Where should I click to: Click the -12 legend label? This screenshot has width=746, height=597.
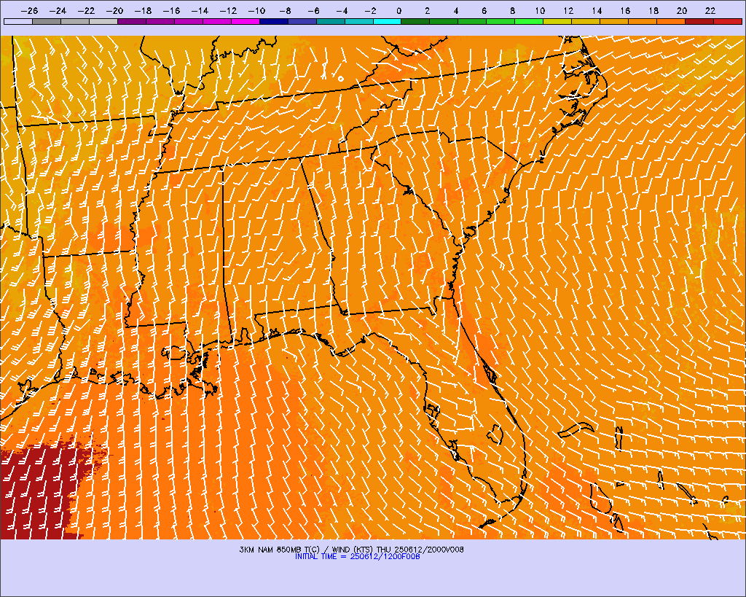[228, 11]
